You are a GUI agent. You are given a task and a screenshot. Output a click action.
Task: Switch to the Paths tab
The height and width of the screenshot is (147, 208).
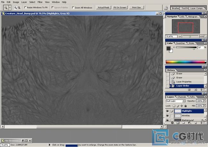click(x=192, y=97)
